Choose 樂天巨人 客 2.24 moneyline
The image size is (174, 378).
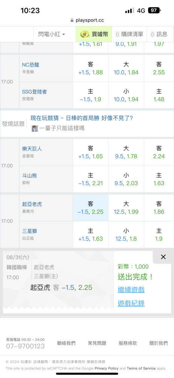pyautogui.click(x=159, y=152)
